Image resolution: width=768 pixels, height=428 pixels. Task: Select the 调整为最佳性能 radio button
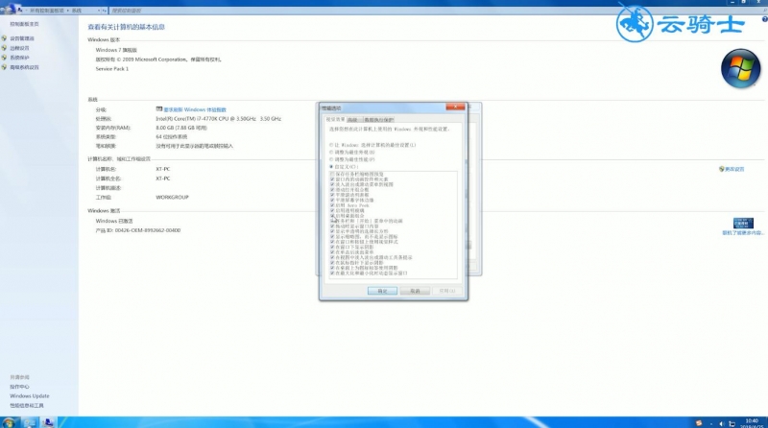tap(331, 159)
